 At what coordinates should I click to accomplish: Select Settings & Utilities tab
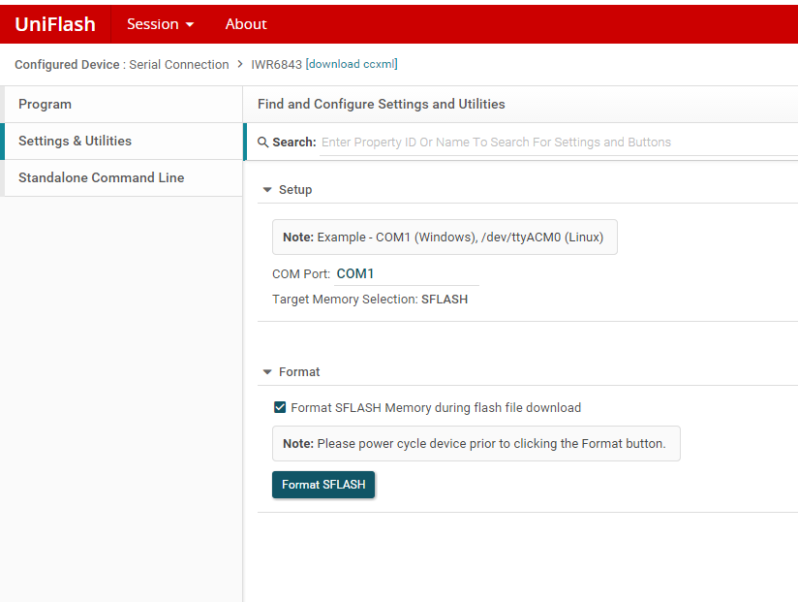click(124, 142)
